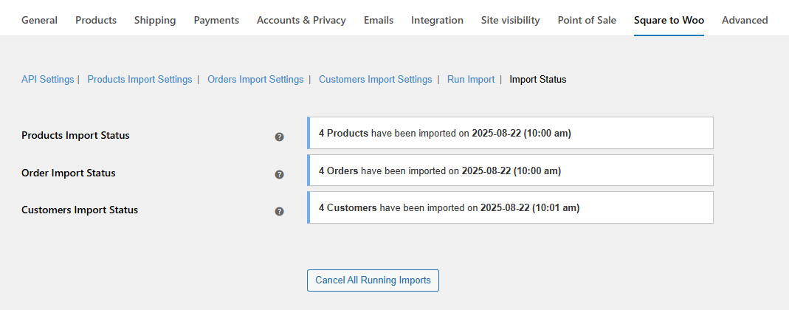The width and height of the screenshot is (789, 310).
Task: Click the Run Import link
Action: [471, 79]
